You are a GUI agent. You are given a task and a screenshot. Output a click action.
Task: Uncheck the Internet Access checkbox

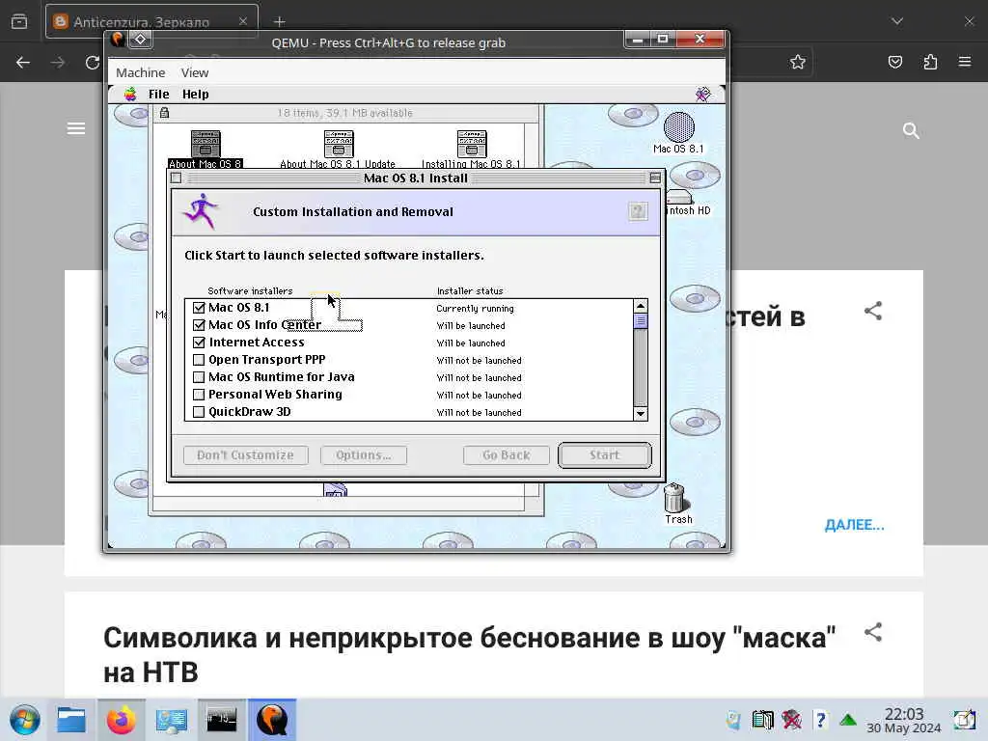click(199, 343)
